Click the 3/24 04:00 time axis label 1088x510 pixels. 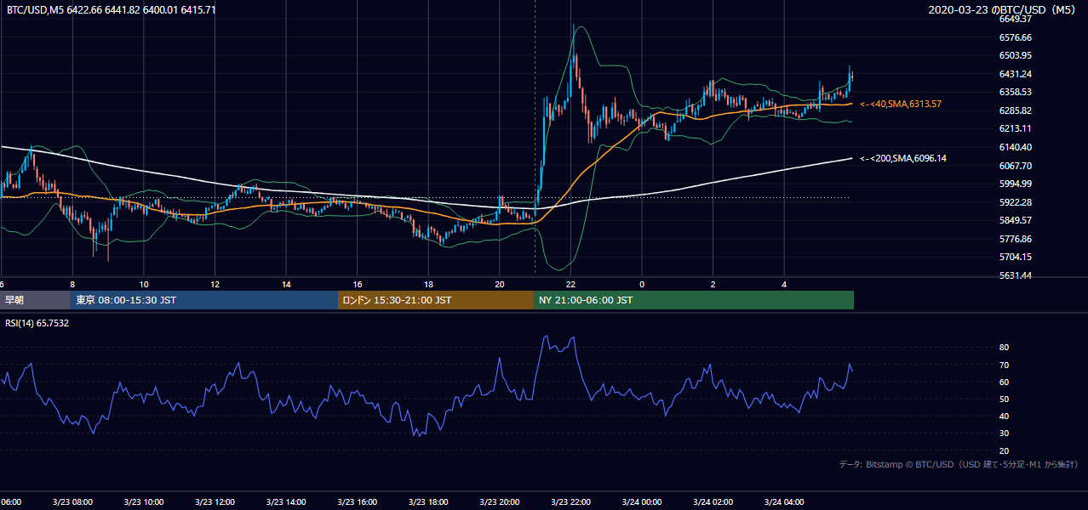tap(784, 502)
